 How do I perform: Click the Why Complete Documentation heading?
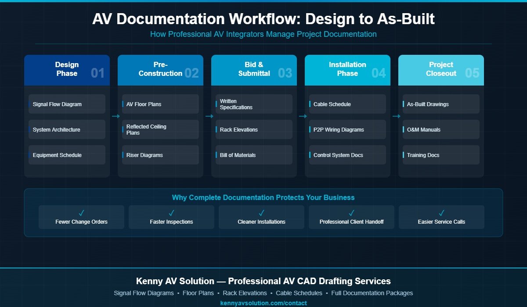tap(263, 197)
